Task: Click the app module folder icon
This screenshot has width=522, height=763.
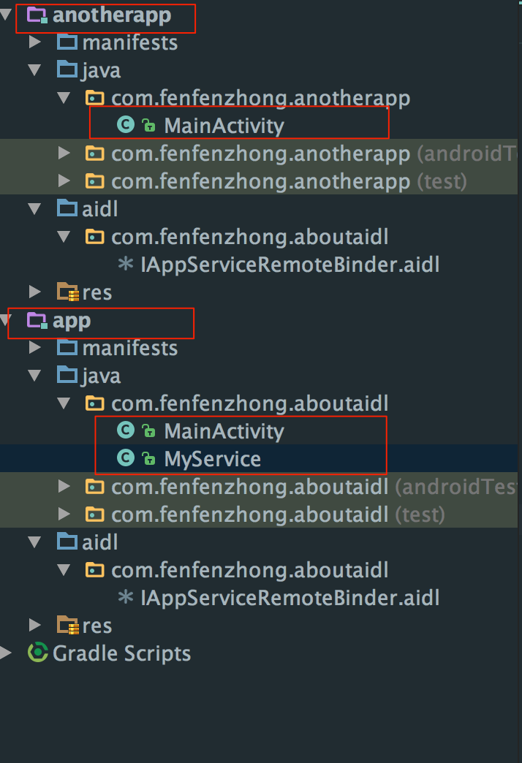Action: pos(37,320)
